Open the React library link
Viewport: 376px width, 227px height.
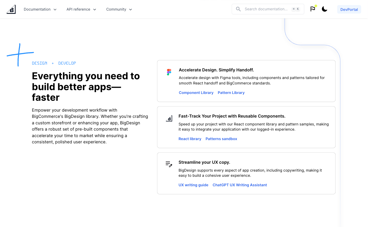pyautogui.click(x=190, y=139)
